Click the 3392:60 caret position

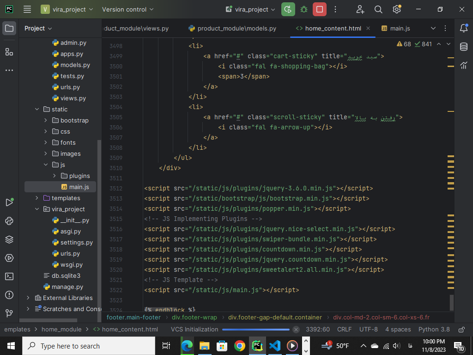(318, 329)
